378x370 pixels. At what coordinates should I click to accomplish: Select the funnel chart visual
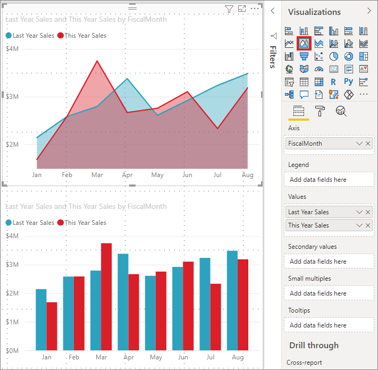pyautogui.click(x=304, y=56)
